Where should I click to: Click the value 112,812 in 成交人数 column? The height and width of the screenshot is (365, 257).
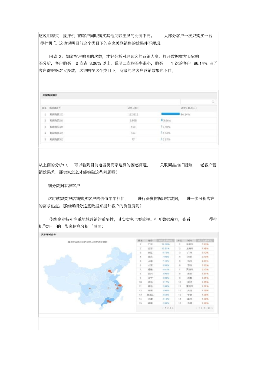click(x=133, y=115)
